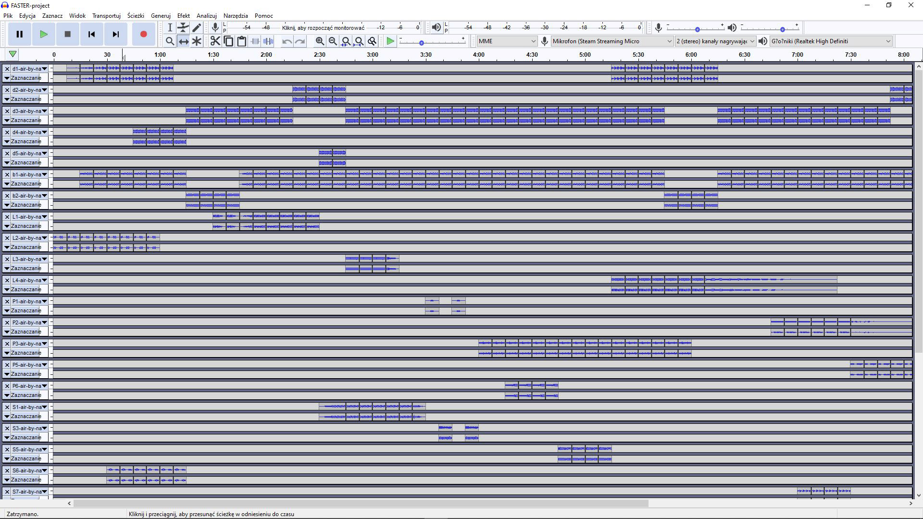The image size is (923, 519).
Task: Open the Mikrofon recording device dropdown
Action: (611, 41)
